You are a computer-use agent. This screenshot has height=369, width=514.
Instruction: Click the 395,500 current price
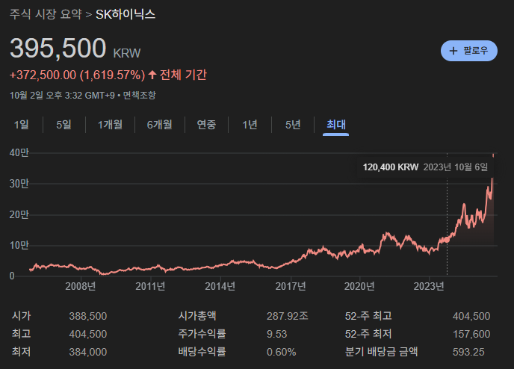tap(58, 48)
